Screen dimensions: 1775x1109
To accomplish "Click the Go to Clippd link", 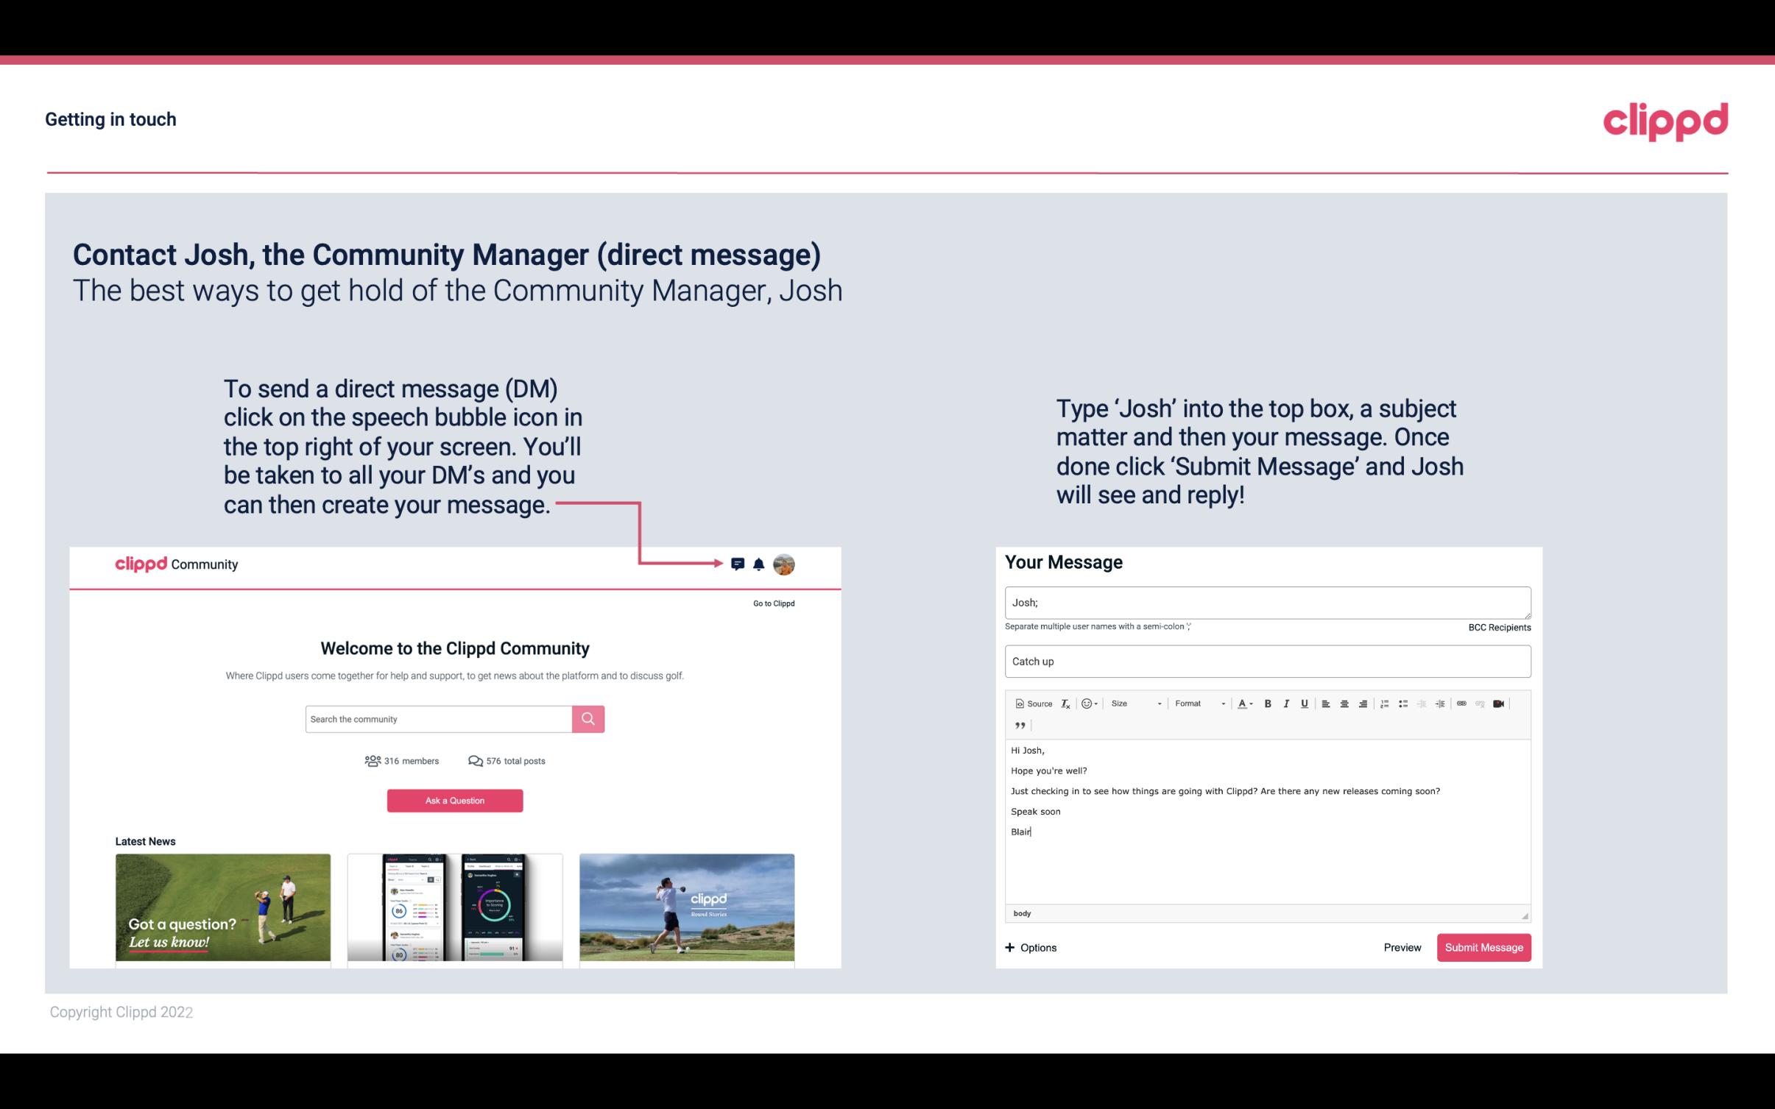I will tap(772, 603).
